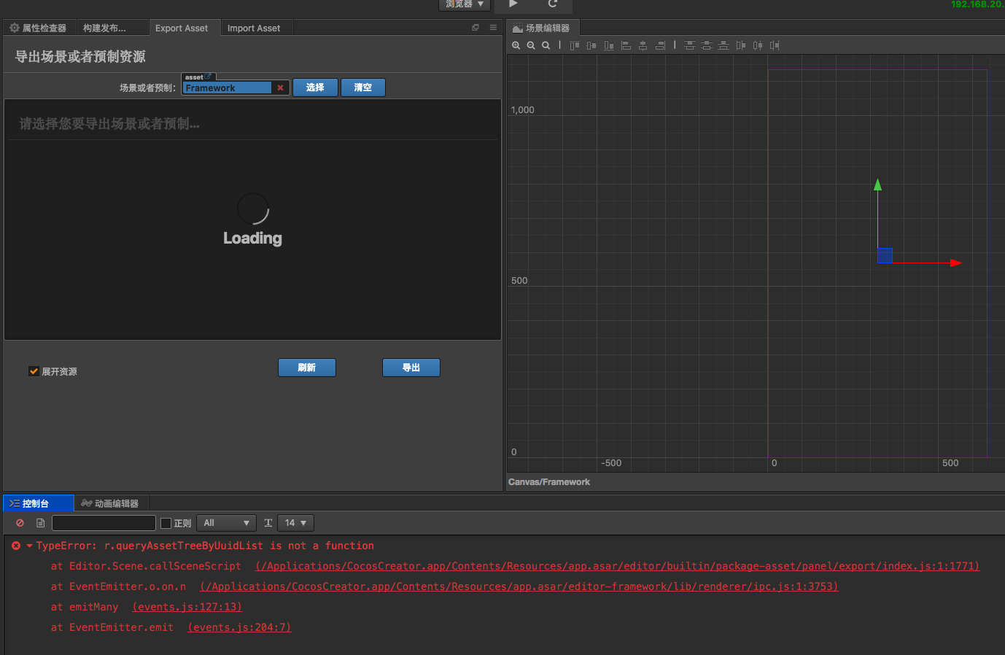Zoom out the scene editor
This screenshot has height=655, width=1005.
[531, 45]
